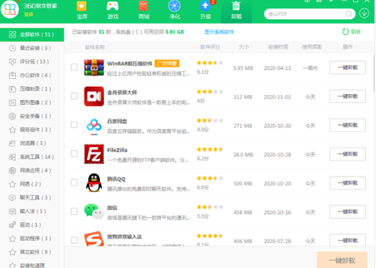The image size is (376, 268).
Task: Click the 登录 login link
Action: point(29,15)
